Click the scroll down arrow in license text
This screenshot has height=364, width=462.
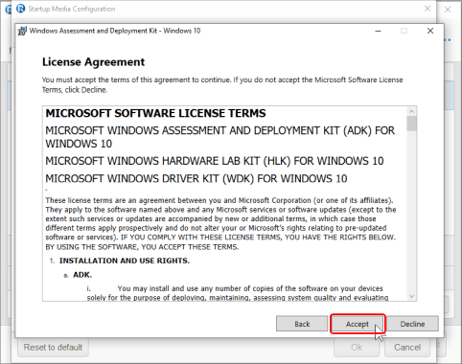(411, 296)
